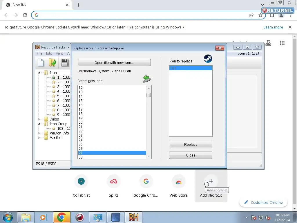Select icon number 27 in the list
The height and width of the screenshot is (223, 297).
(x=112, y=153)
